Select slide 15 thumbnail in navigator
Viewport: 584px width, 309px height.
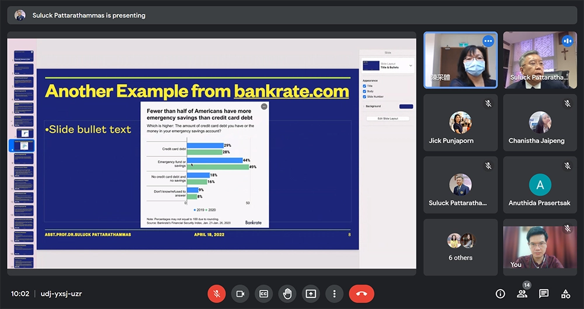pyautogui.click(x=24, y=237)
